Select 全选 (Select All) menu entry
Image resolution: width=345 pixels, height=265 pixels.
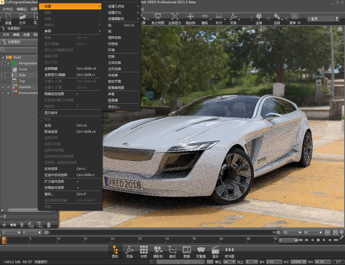[x=71, y=125]
